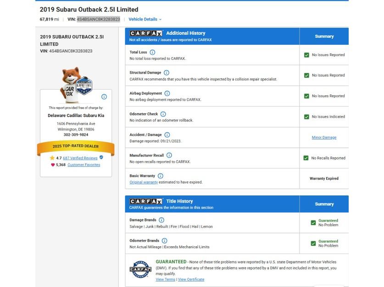Open the Odometer Brands info icon
This screenshot has height=287, width=384.
(x=165, y=241)
